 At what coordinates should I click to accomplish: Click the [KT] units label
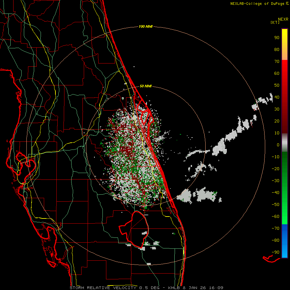coord(275,22)
